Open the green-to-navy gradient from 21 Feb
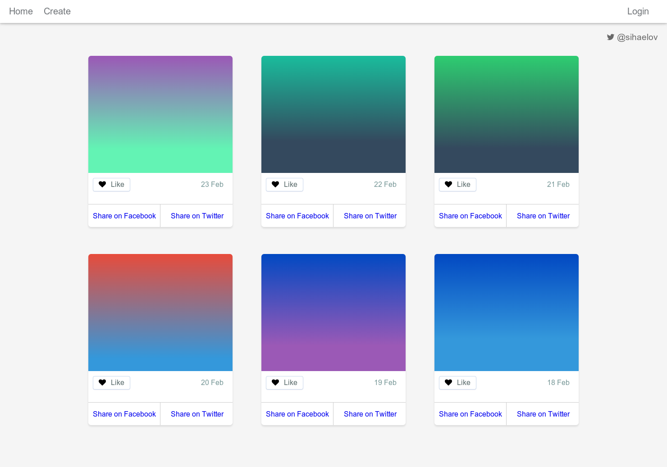Image resolution: width=667 pixels, height=467 pixels. click(x=507, y=114)
